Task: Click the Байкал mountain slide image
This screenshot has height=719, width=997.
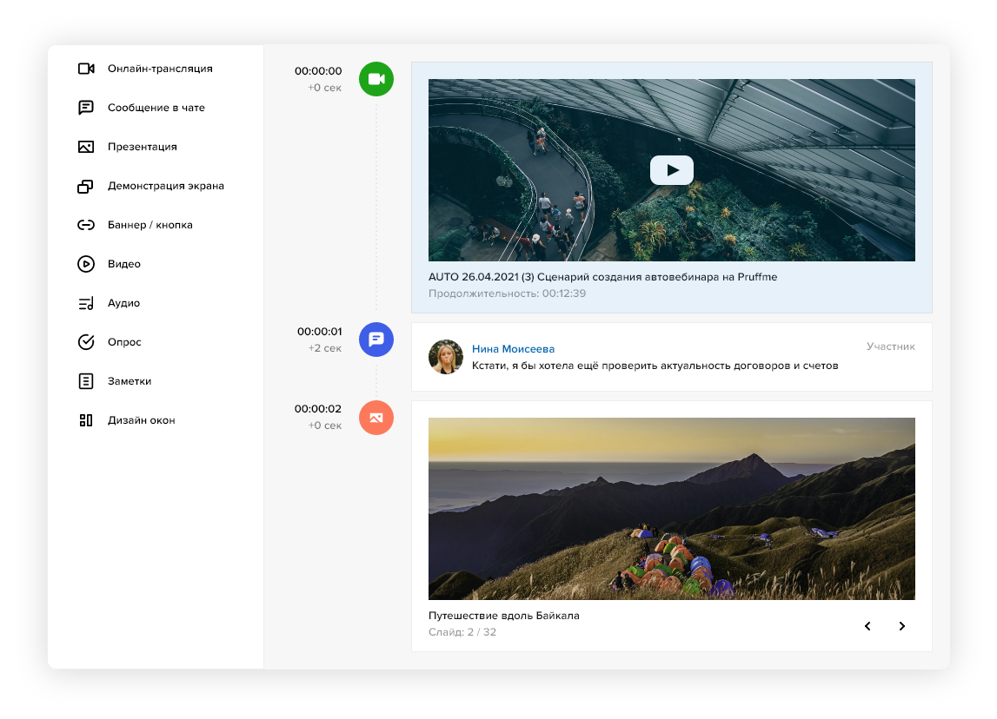Action: [671, 508]
